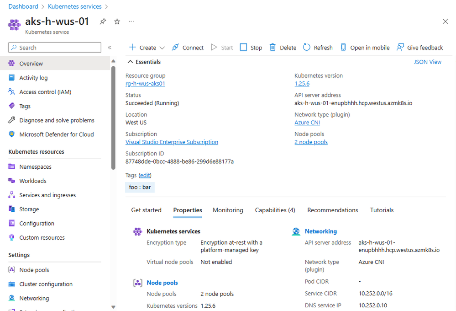Click the sidebar scrollbar thumb
This screenshot has height=311, width=456.
click(113, 118)
